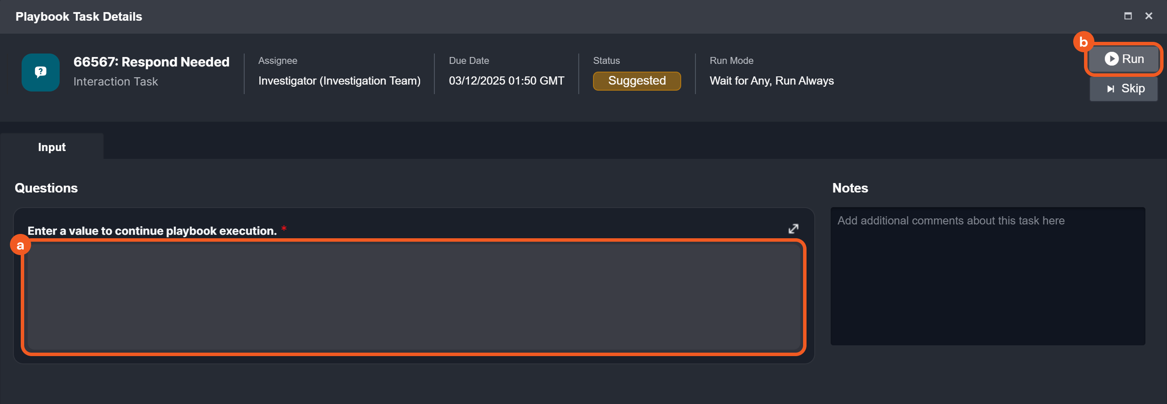Click the Questions section heading
1167x404 pixels.
(x=46, y=188)
